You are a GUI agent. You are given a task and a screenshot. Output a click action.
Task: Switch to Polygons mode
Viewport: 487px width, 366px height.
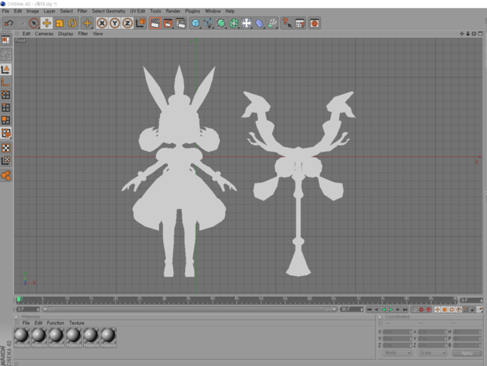click(x=5, y=120)
